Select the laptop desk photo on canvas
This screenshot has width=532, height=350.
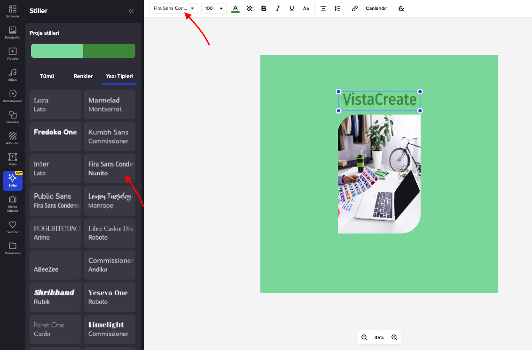[379, 174]
